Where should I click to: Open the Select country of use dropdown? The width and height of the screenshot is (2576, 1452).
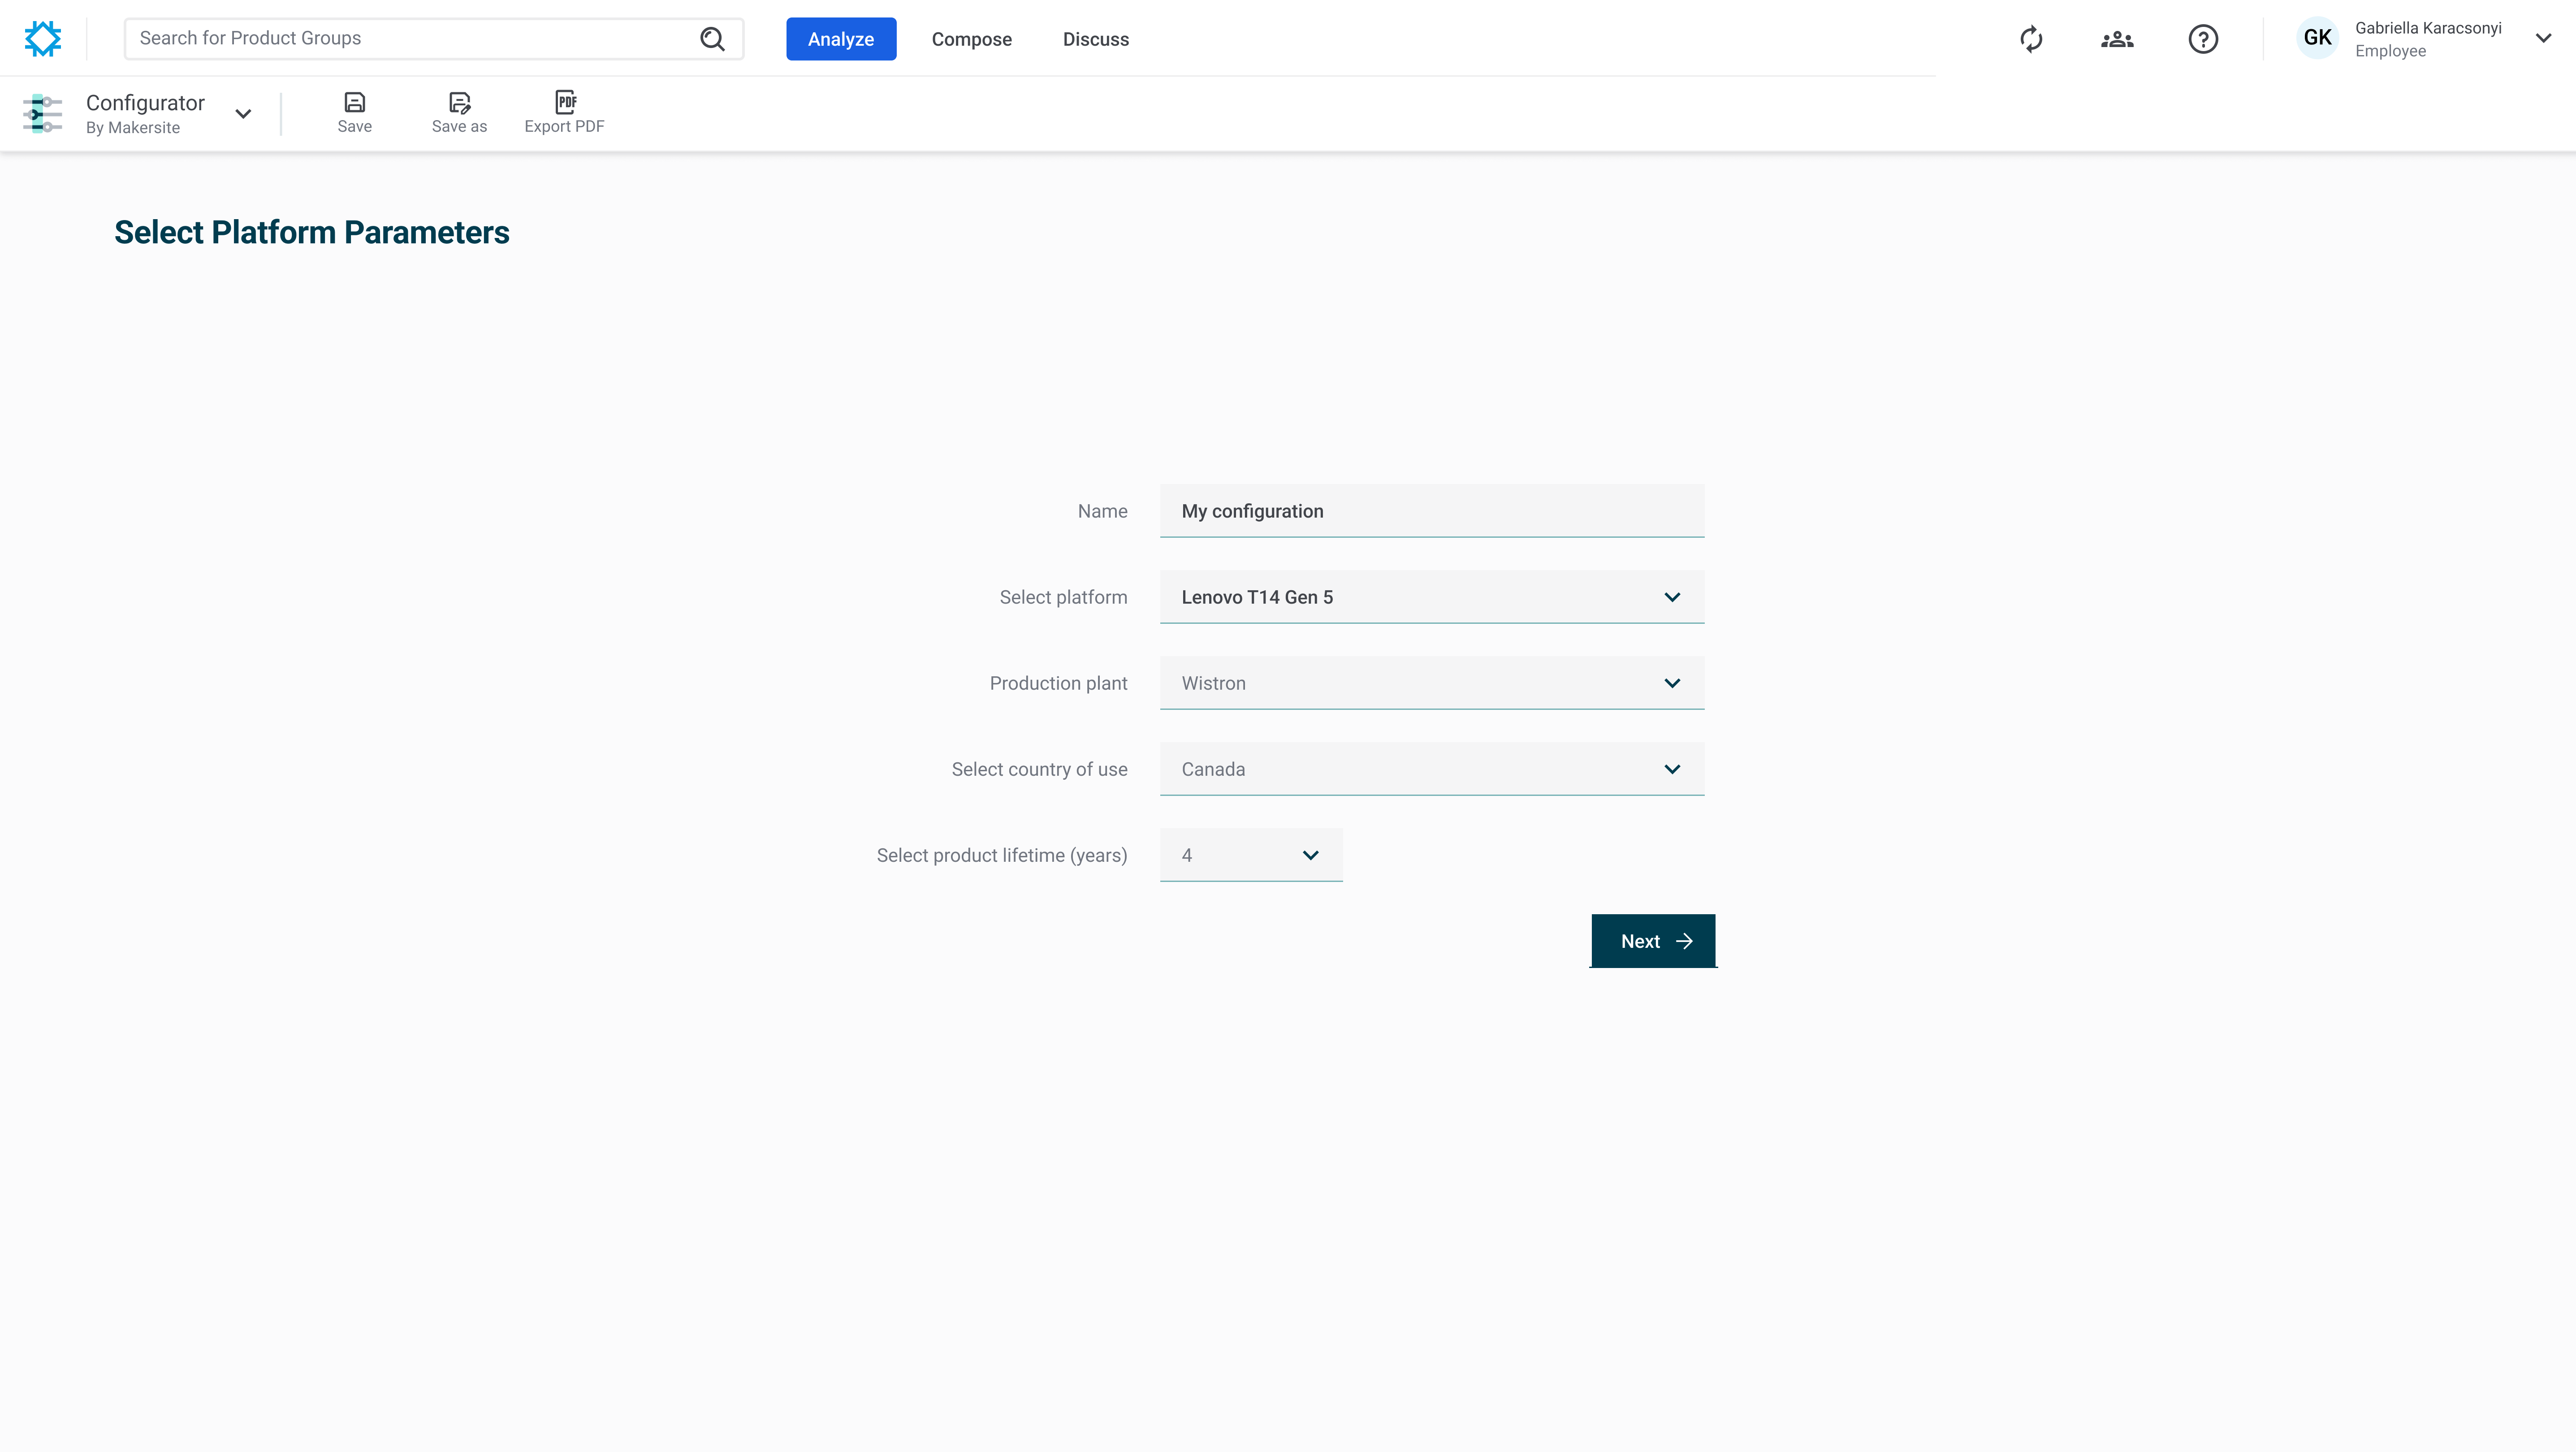coord(1431,769)
